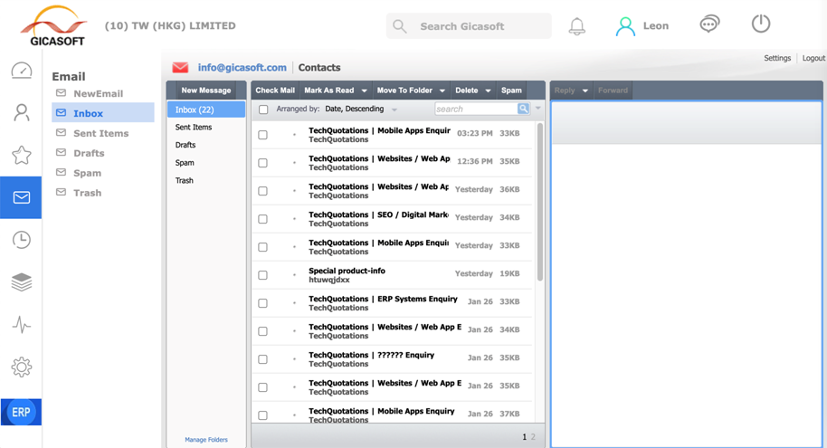
Task: Select Sent Items in left Email menu
Action: 100,133
